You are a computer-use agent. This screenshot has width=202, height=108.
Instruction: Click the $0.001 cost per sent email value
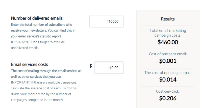(x=168, y=61)
